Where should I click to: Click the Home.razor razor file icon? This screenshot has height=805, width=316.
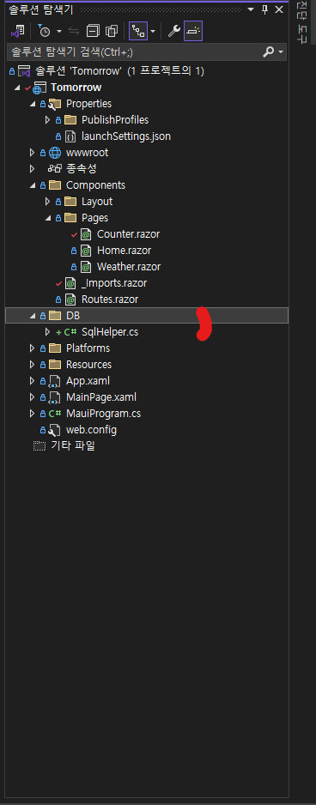[87, 251]
